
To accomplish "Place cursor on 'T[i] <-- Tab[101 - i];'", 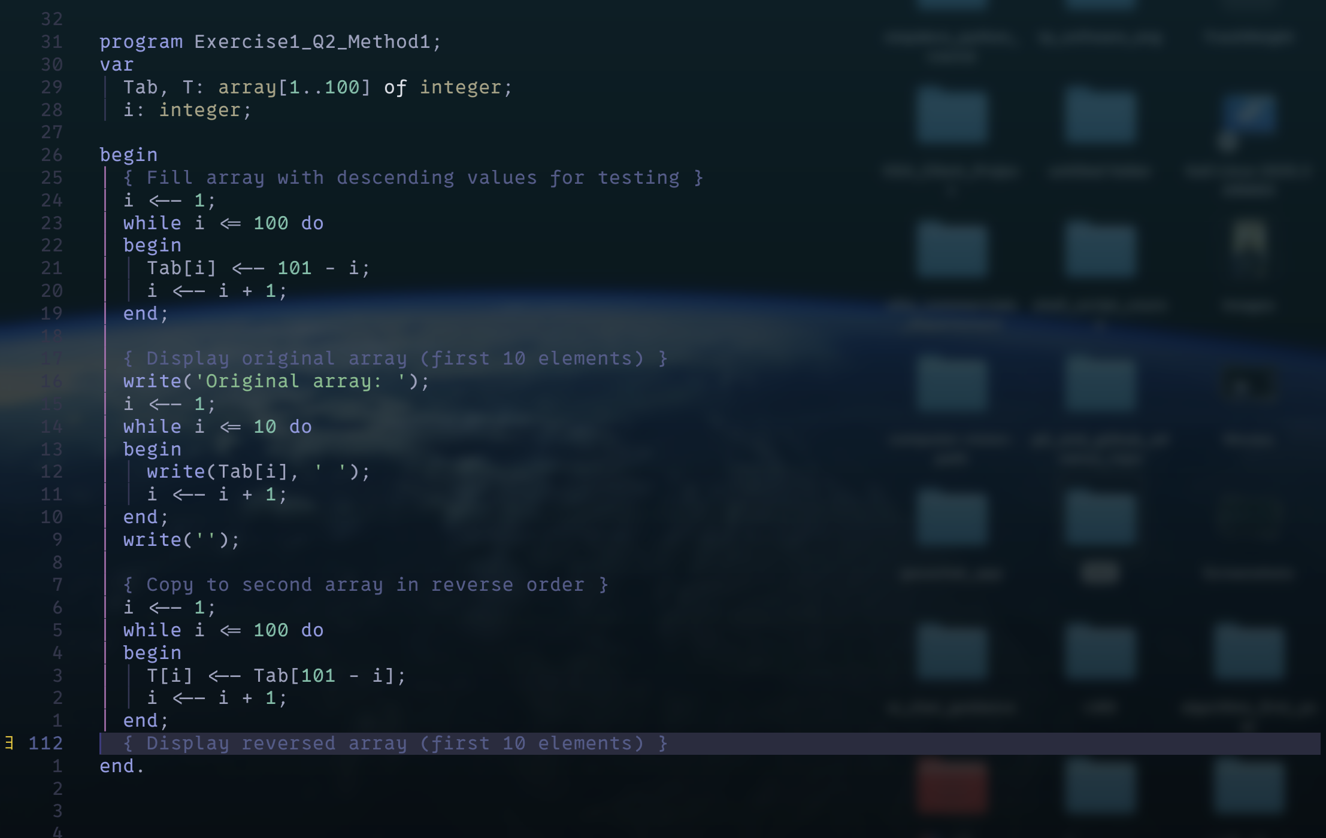I will tap(276, 676).
